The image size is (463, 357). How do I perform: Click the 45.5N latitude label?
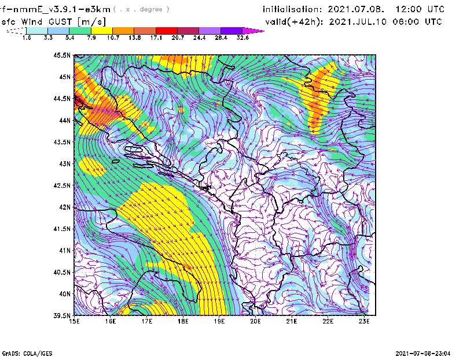pyautogui.click(x=63, y=55)
